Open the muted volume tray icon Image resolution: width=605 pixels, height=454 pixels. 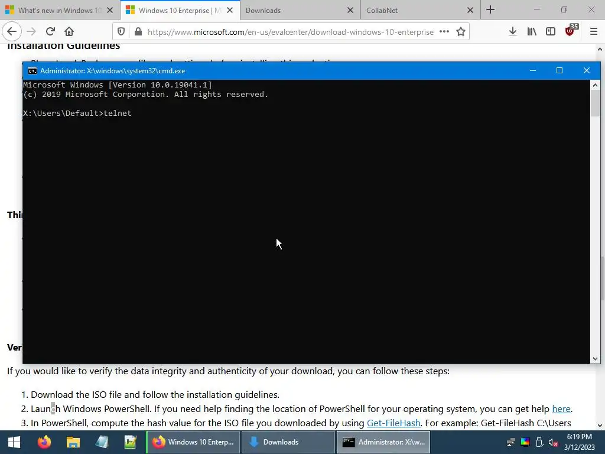[x=553, y=442]
